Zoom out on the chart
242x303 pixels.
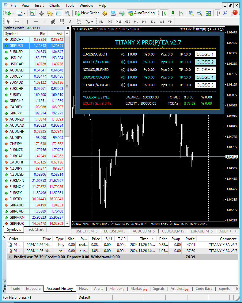coord(200,13)
